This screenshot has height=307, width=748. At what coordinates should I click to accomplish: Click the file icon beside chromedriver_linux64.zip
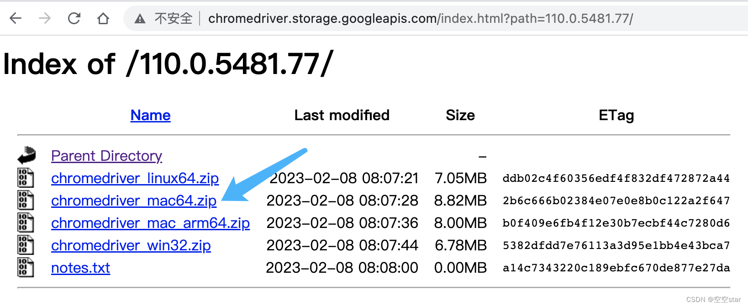[x=26, y=178]
